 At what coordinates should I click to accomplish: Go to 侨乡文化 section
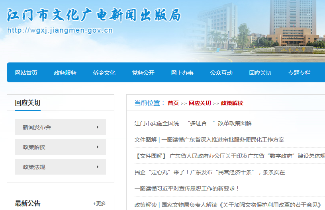click(104, 73)
